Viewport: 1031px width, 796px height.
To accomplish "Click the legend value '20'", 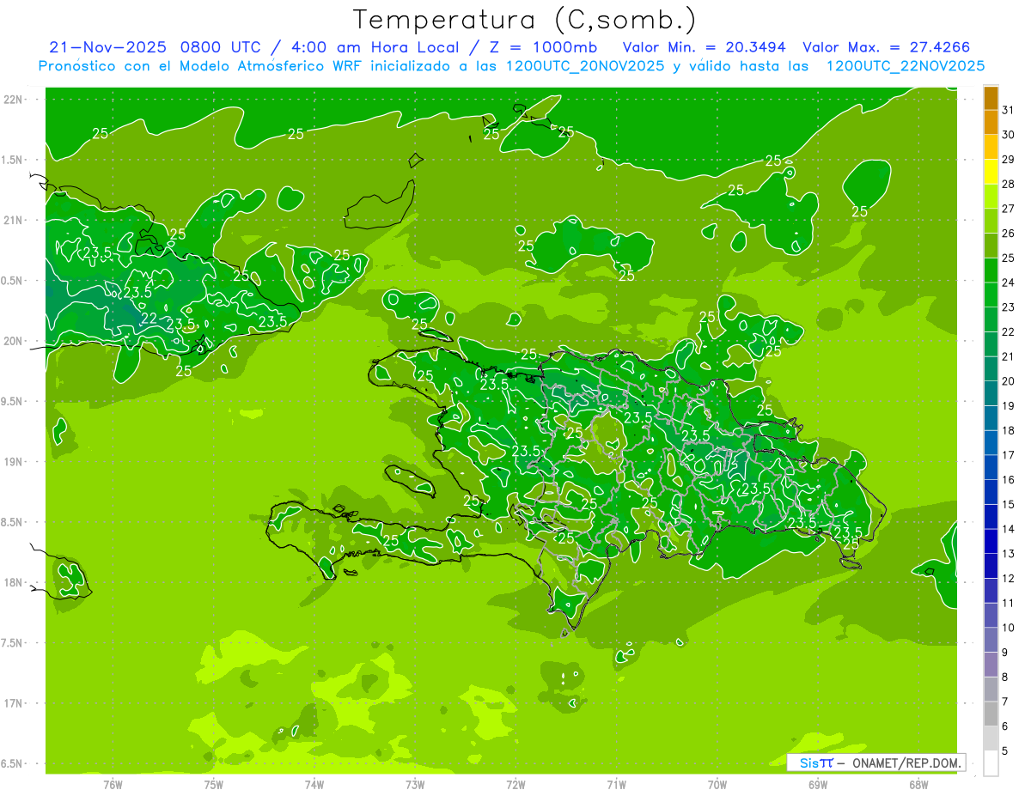I will tap(1009, 380).
